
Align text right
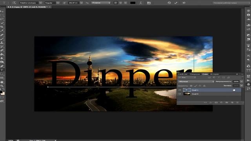point(125,3)
